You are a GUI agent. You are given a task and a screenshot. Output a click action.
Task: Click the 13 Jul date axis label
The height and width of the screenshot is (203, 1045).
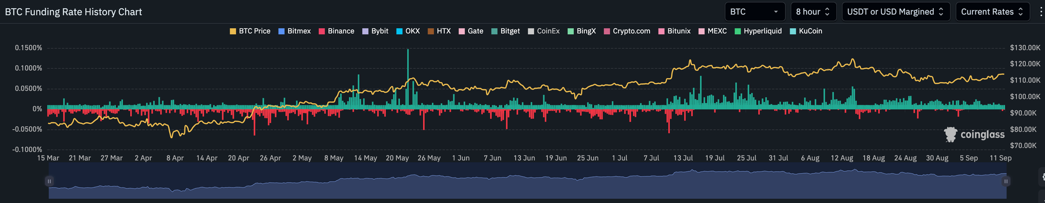pyautogui.click(x=683, y=158)
